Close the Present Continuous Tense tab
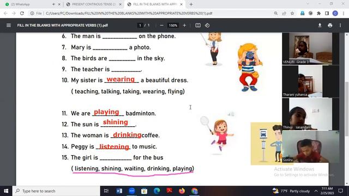349x196 pixels. 120,4
